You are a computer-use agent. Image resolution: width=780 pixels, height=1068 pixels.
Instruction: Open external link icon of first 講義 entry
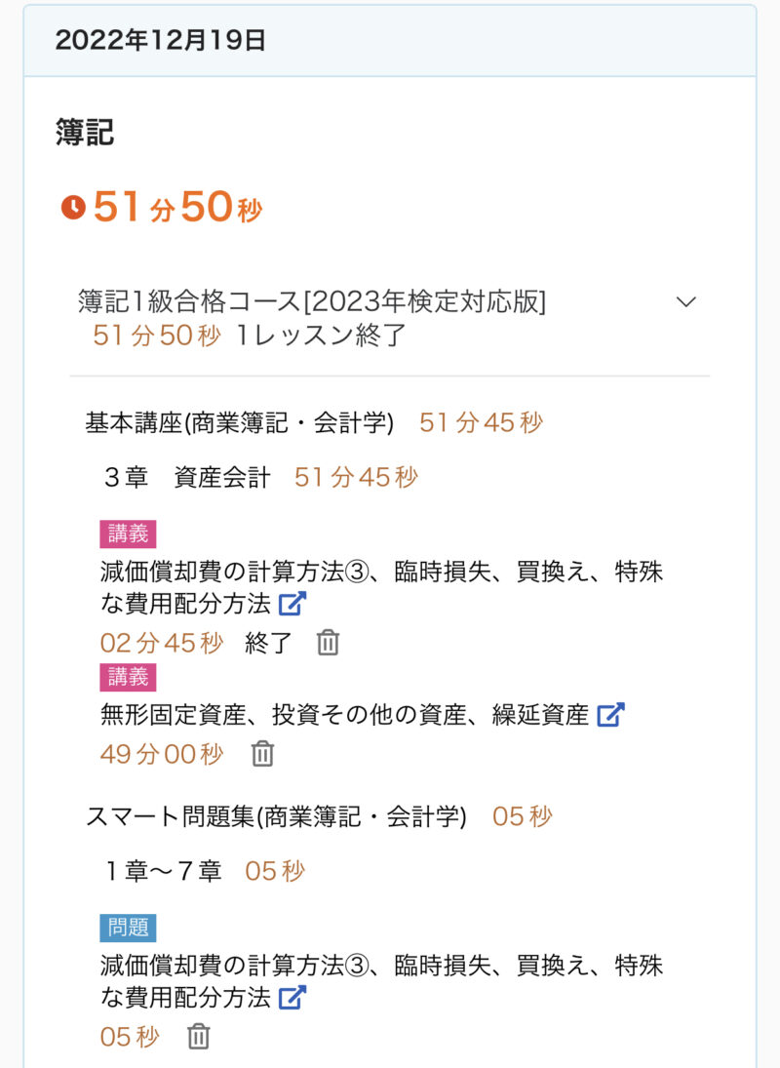[292, 604]
